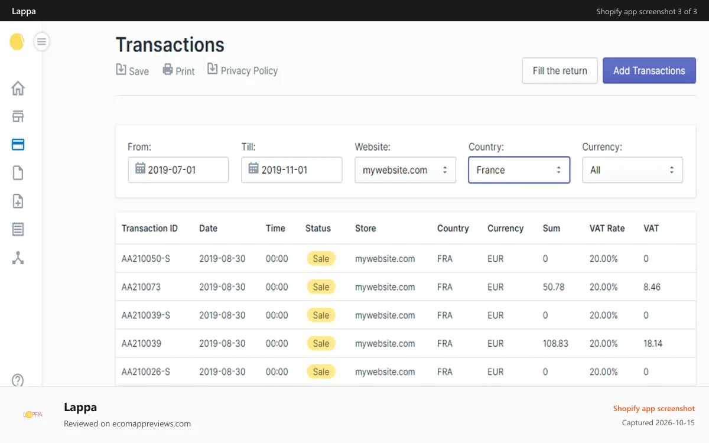Open the Stores sidebar icon
The width and height of the screenshot is (709, 443).
(18, 116)
